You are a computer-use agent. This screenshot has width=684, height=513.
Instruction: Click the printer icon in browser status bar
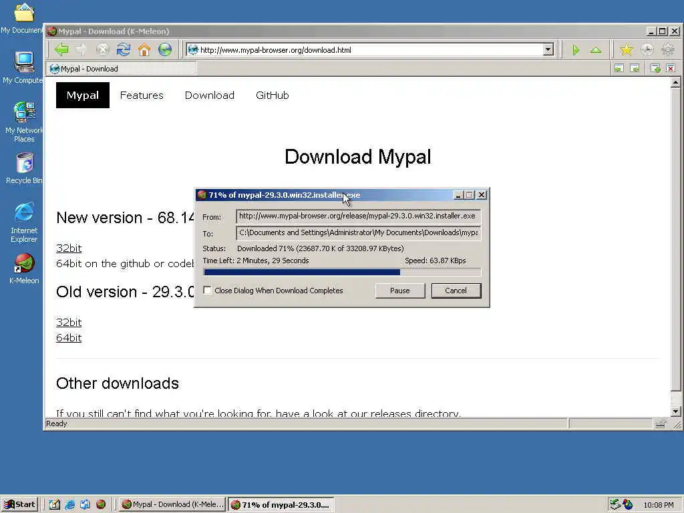coord(661,423)
